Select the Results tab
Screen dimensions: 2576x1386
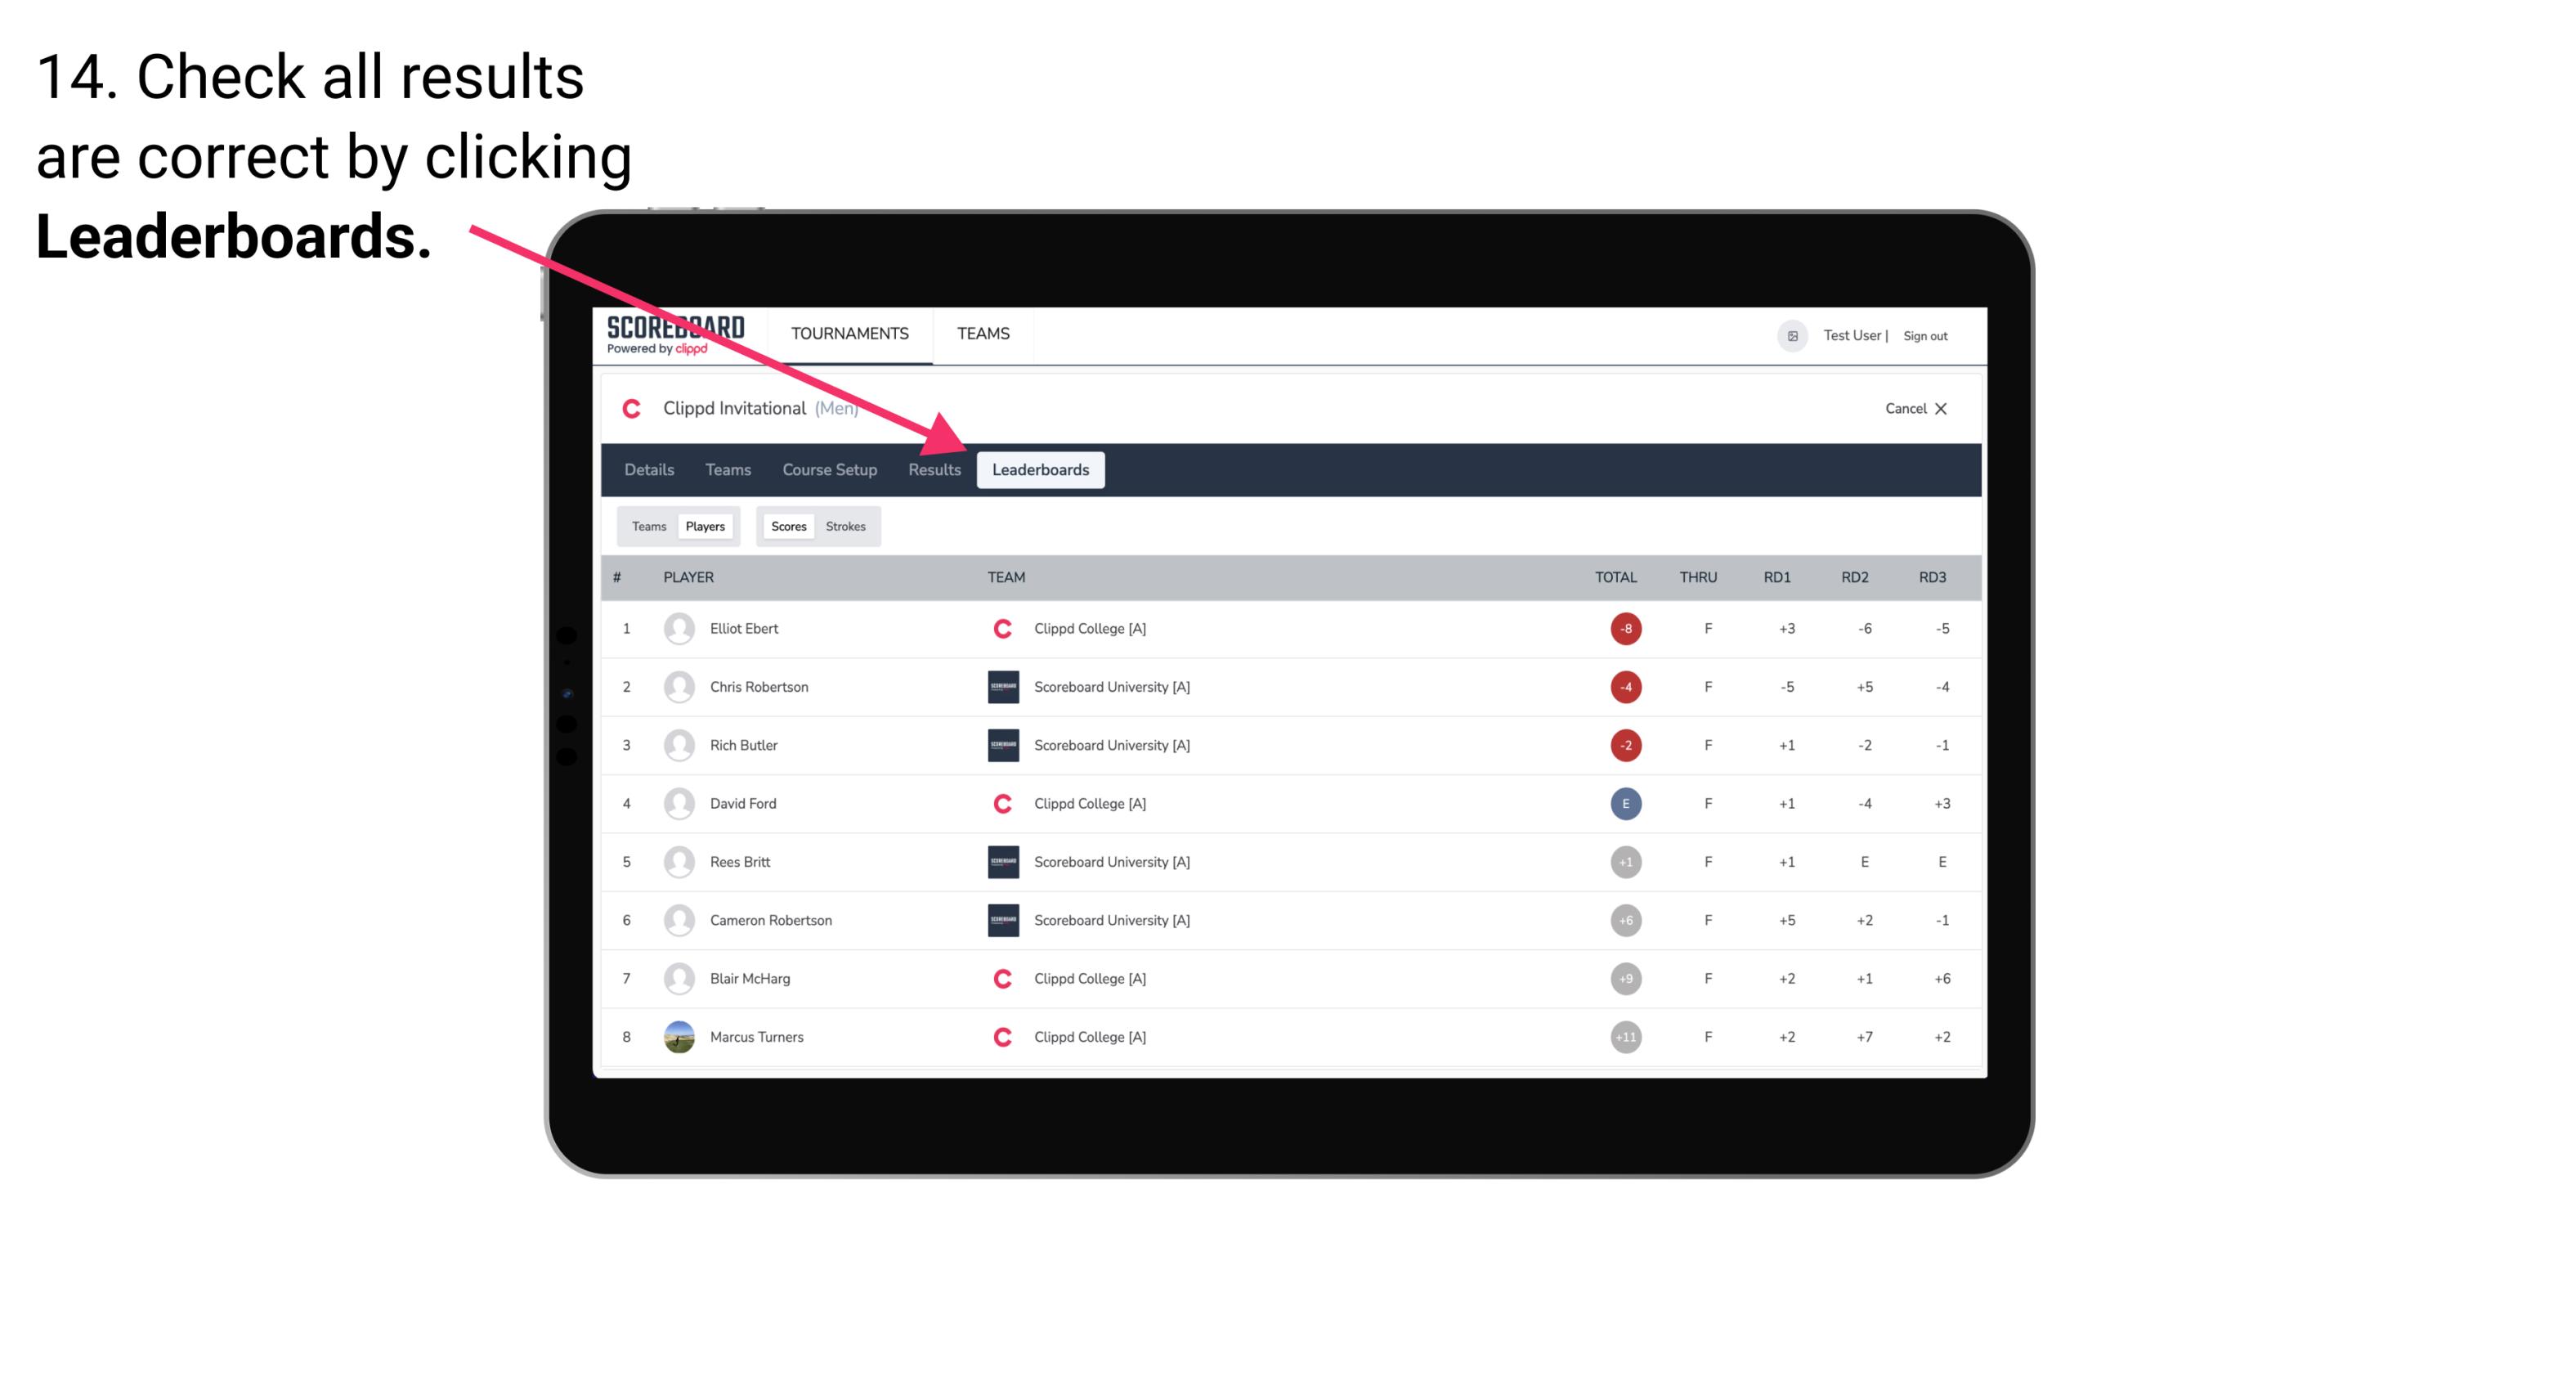933,469
